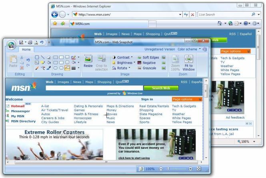The width and height of the screenshot is (266, 178).
Task: Click Shopping in Internet Explorer's MSN navigation
Action: [x=153, y=34]
